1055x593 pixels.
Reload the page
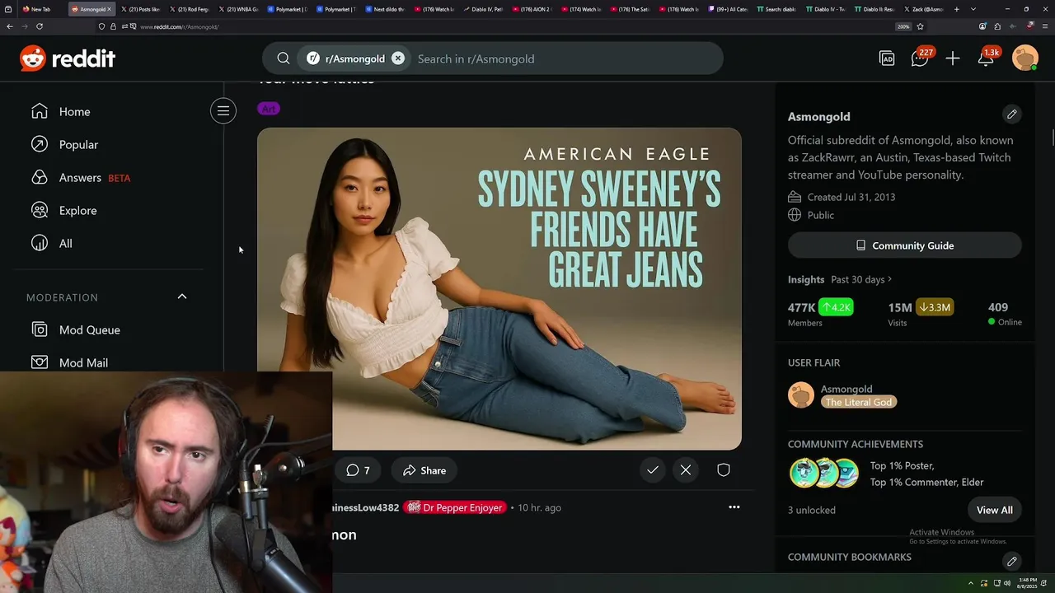(x=39, y=26)
